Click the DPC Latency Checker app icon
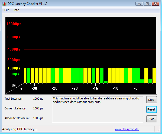This screenshot has height=134, width=162. (x=4, y=4)
